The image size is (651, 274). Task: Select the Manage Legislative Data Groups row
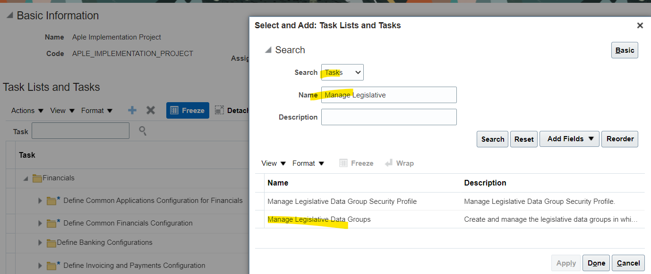pyautogui.click(x=319, y=219)
